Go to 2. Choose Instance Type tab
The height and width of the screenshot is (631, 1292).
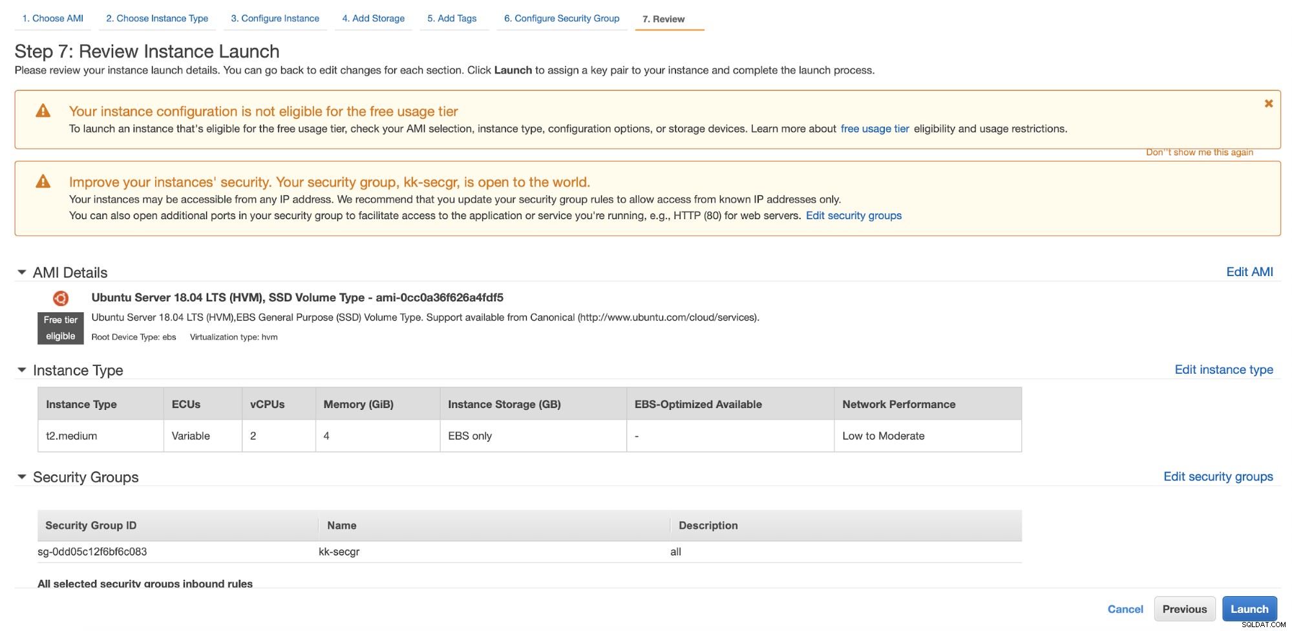pyautogui.click(x=157, y=19)
